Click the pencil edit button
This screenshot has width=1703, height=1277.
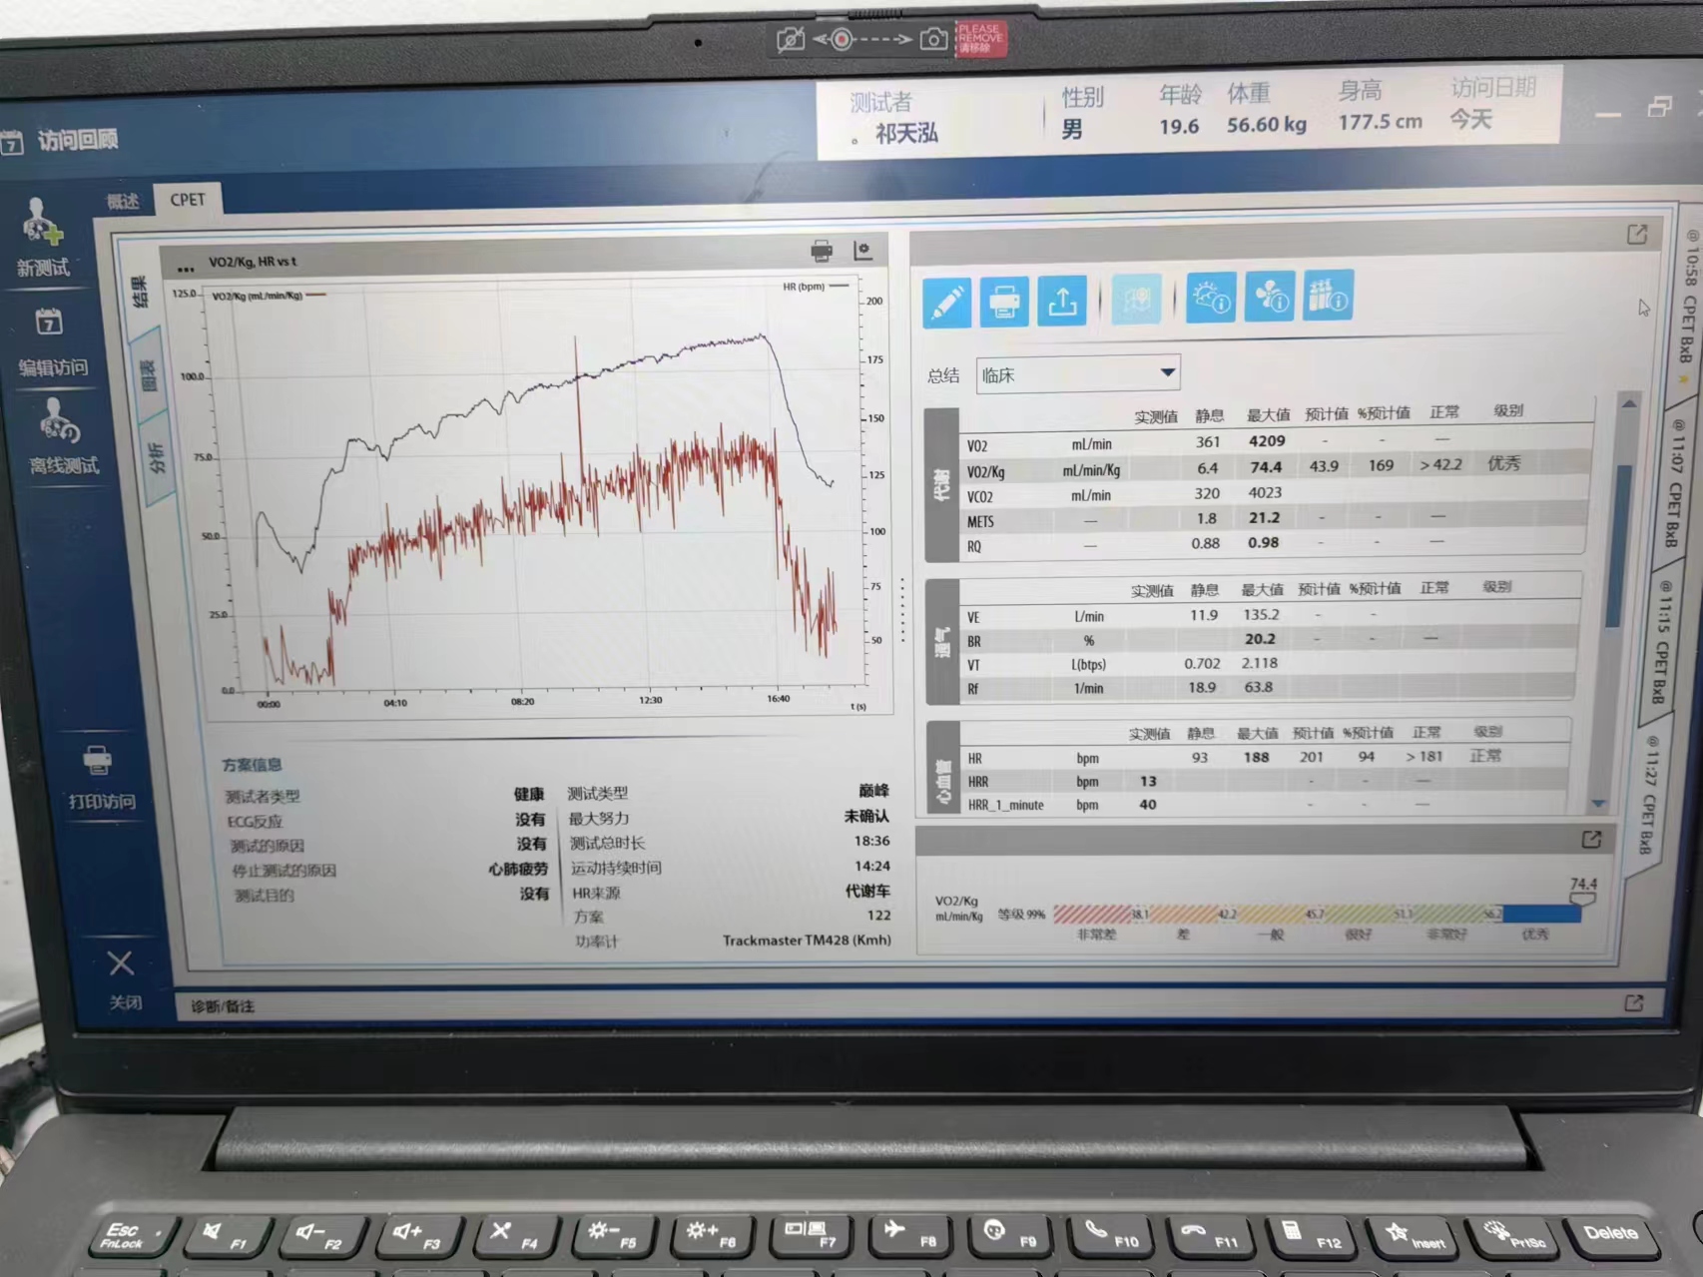point(946,301)
